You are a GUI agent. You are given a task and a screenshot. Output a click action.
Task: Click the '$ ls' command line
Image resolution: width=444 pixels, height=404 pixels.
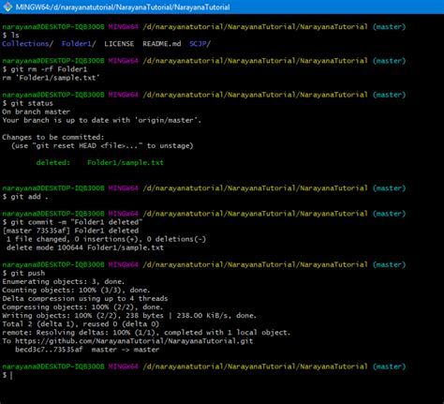click(x=10, y=35)
